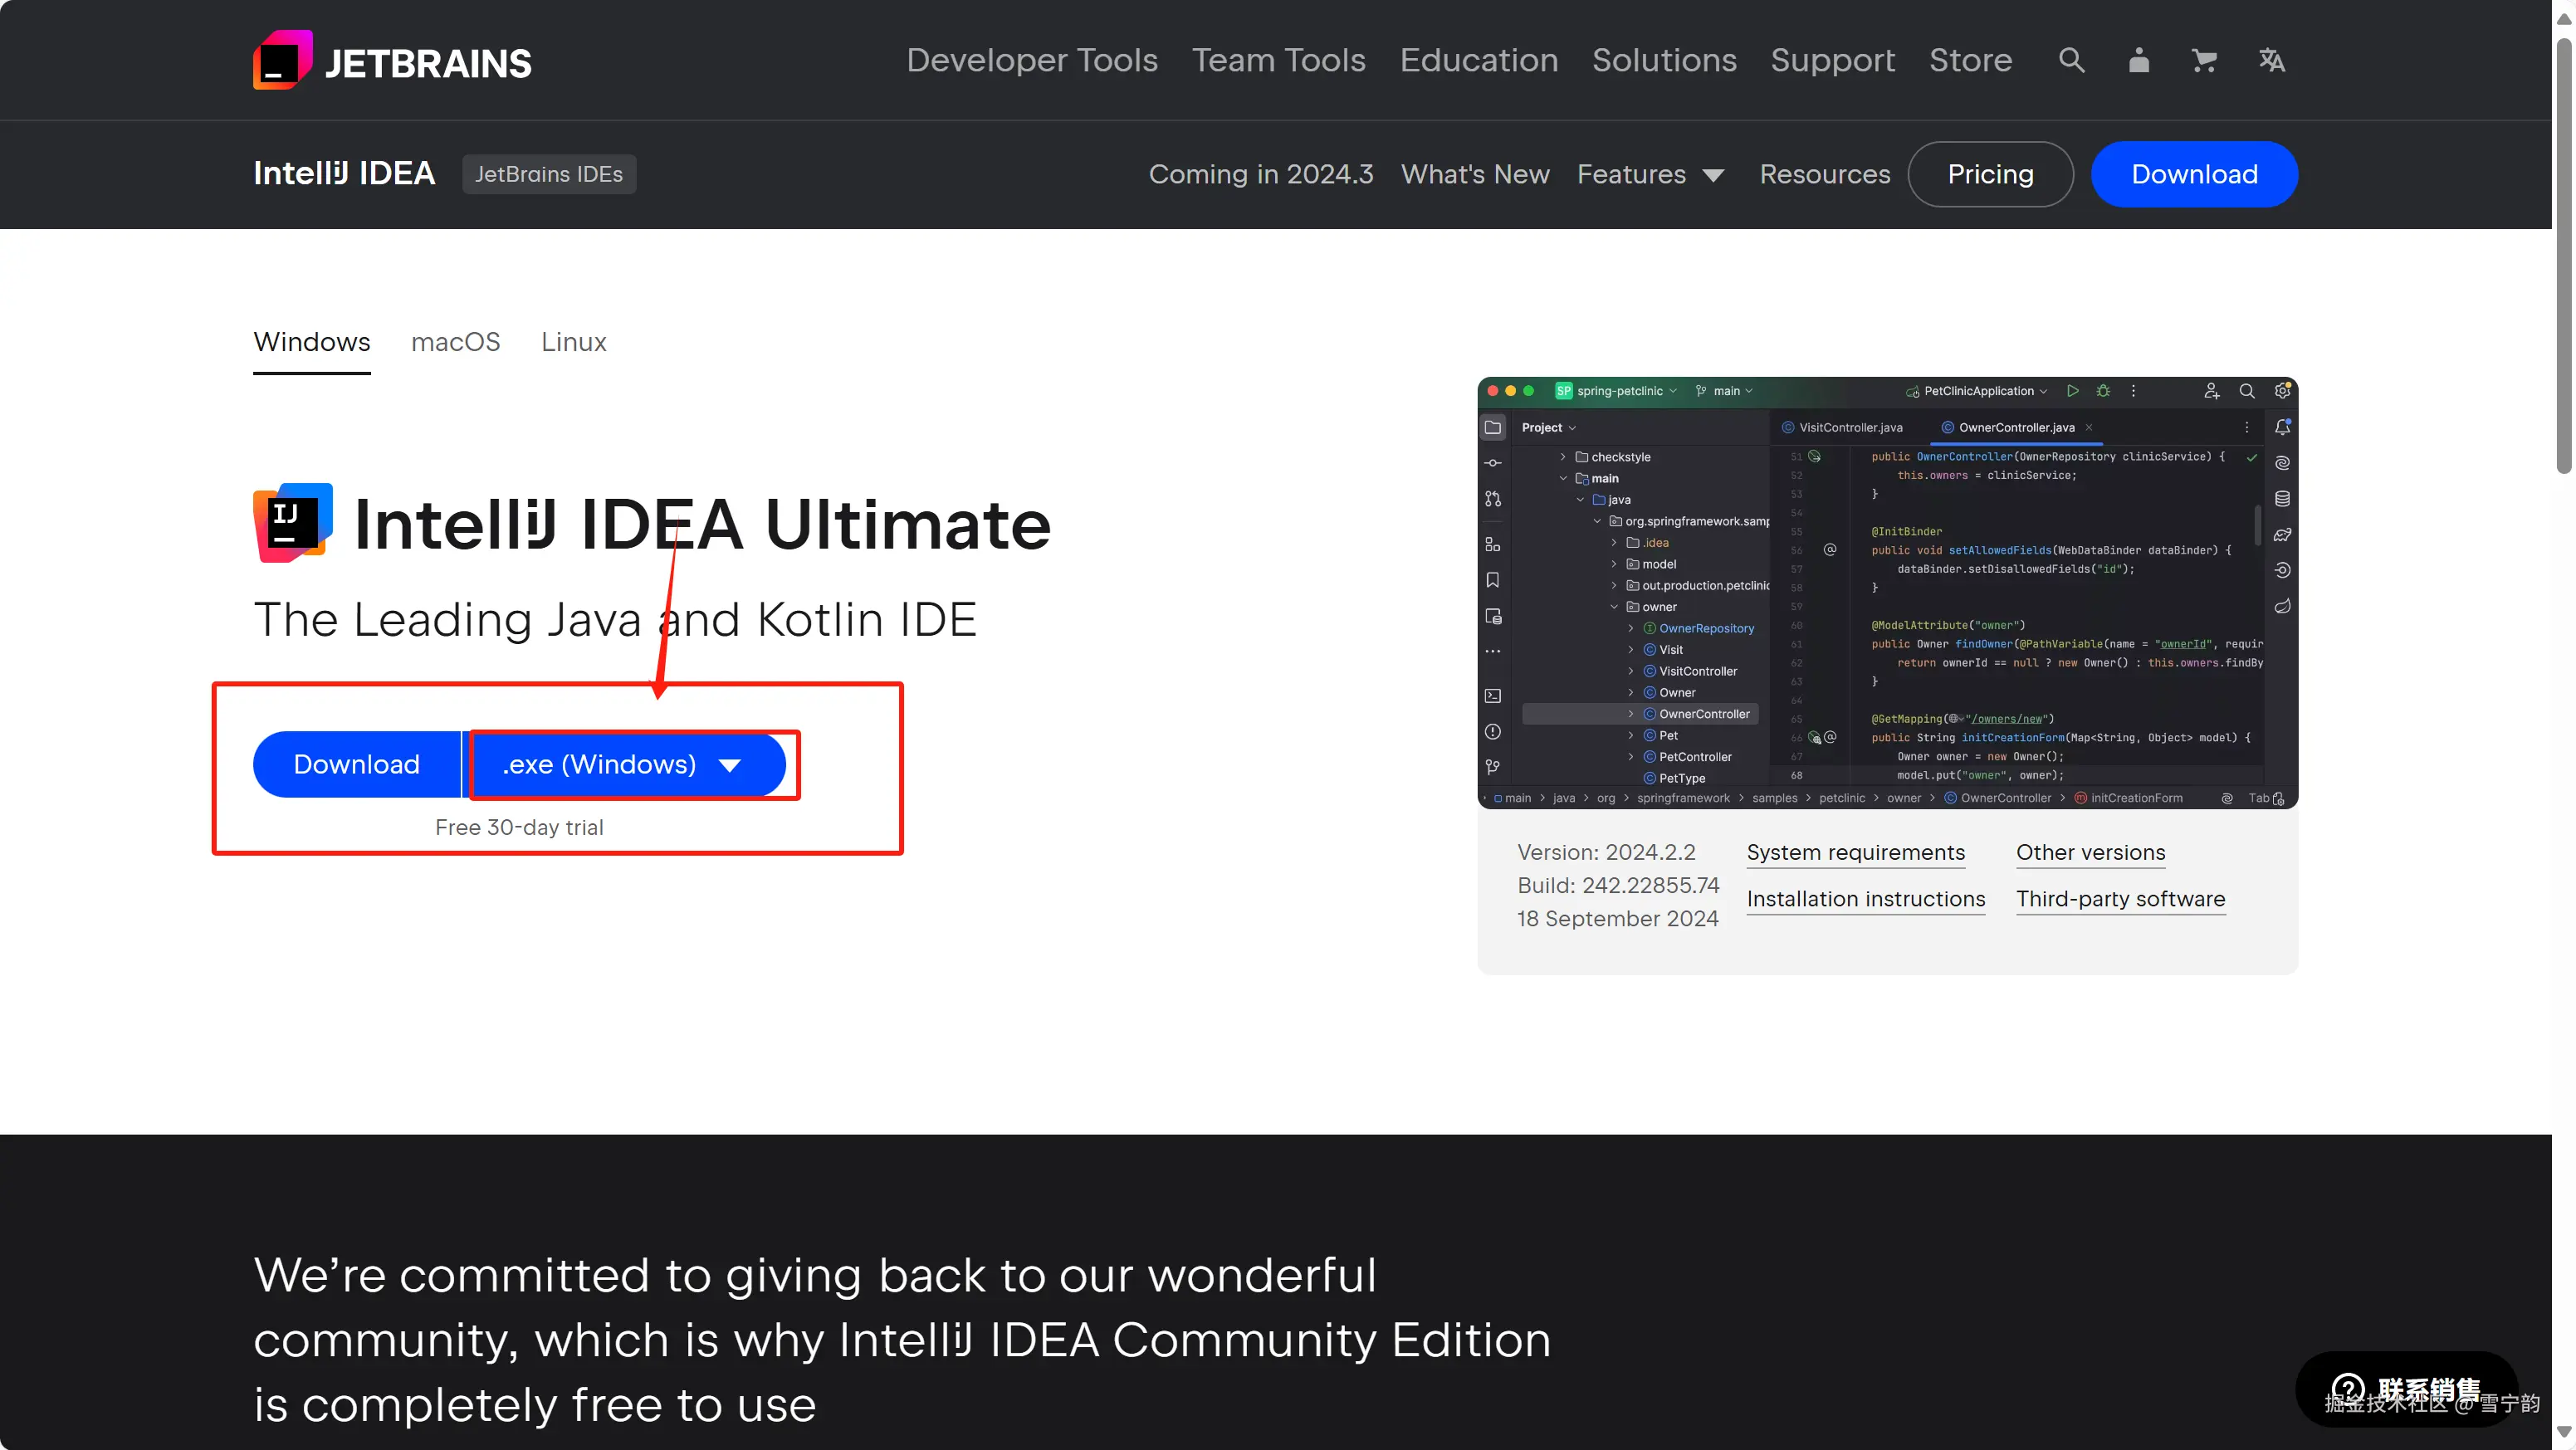Switch to the macOS tab
The height and width of the screenshot is (1450, 2576).
(x=455, y=342)
